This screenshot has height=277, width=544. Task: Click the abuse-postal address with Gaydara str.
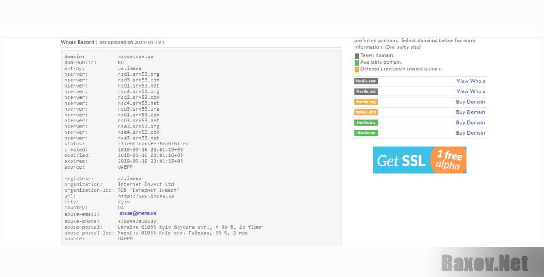point(190,227)
